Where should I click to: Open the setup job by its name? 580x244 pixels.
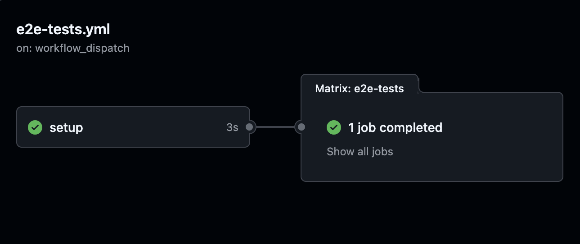tap(66, 127)
